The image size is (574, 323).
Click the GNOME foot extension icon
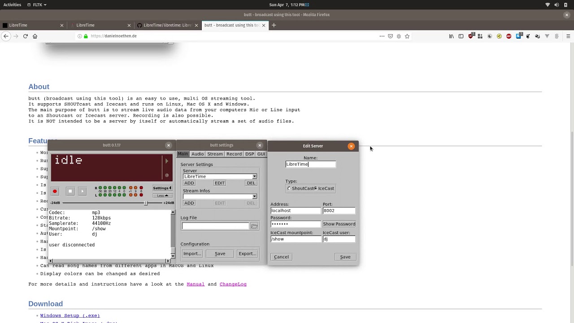pos(528,36)
